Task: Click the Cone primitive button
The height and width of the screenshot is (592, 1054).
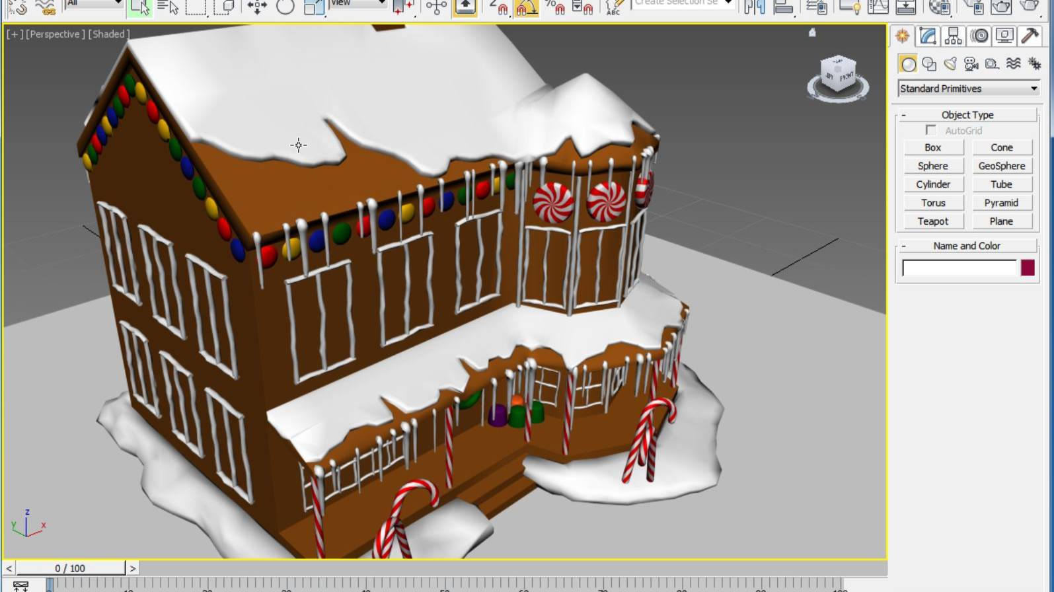Action: (x=1001, y=147)
